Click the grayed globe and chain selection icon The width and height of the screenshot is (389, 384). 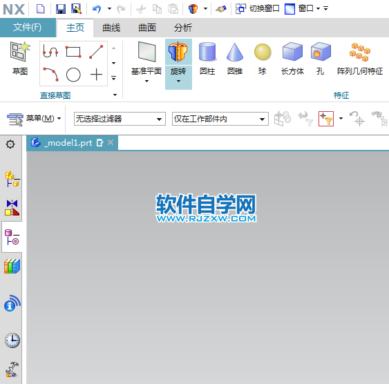point(283,118)
